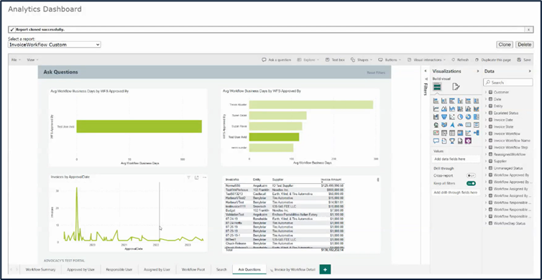
Task: Switch to the Workflow Summary tab
Action: (x=40, y=269)
